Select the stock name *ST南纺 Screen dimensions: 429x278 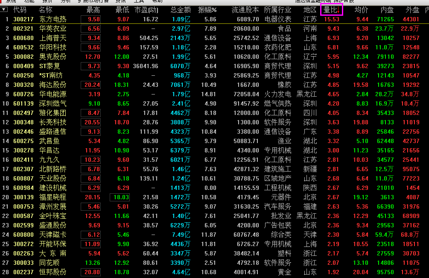tap(51, 76)
